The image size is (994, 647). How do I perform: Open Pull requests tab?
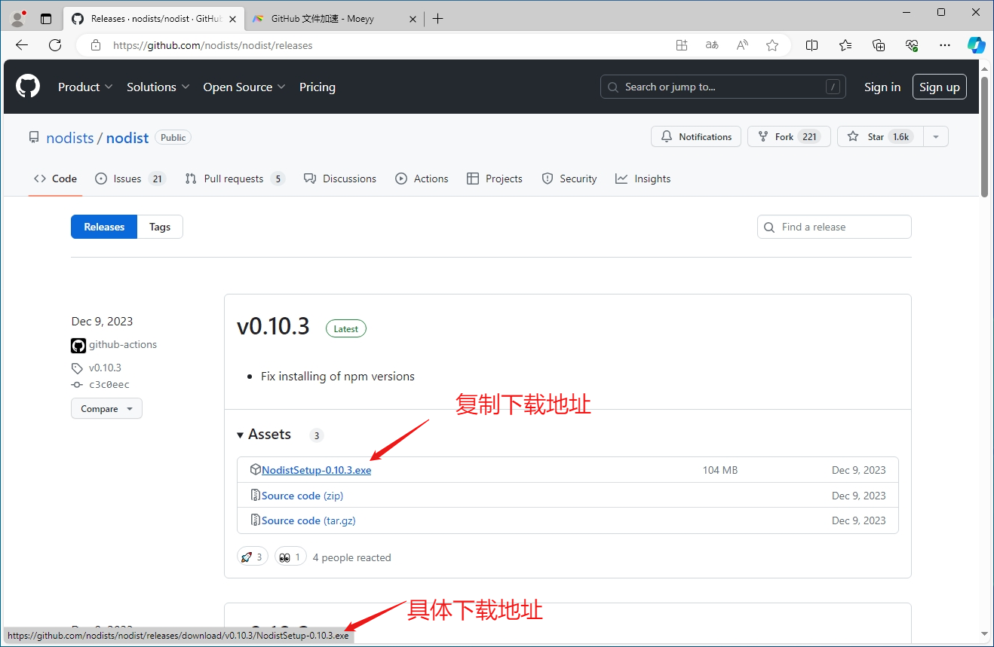pyautogui.click(x=235, y=179)
